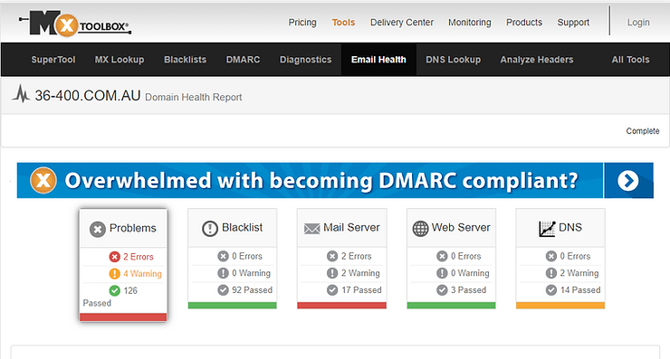Click the Tools menu item
The width and height of the screenshot is (670, 359).
[x=343, y=23]
